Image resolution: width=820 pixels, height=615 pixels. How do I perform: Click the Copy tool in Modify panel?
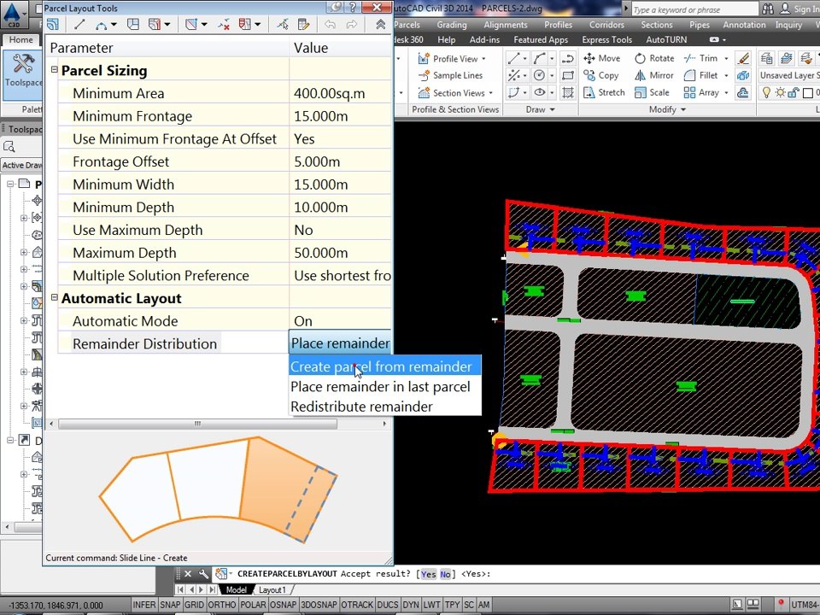(601, 75)
